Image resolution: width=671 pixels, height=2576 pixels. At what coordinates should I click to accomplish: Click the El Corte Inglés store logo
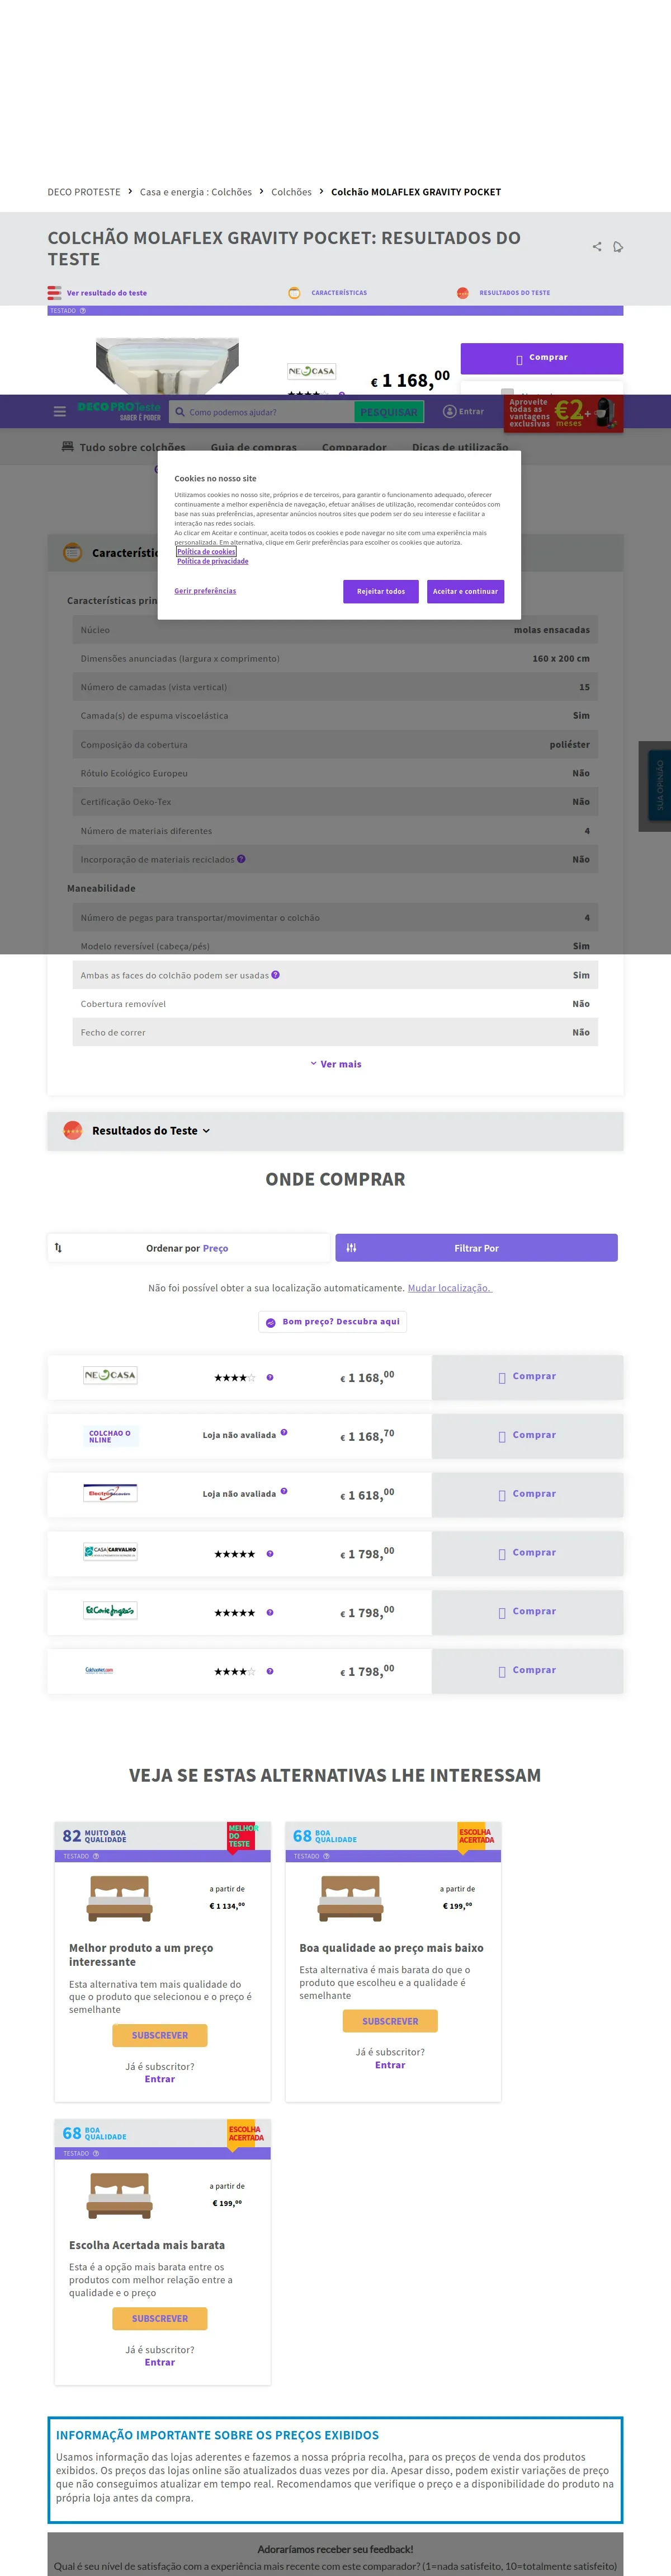coord(110,1611)
